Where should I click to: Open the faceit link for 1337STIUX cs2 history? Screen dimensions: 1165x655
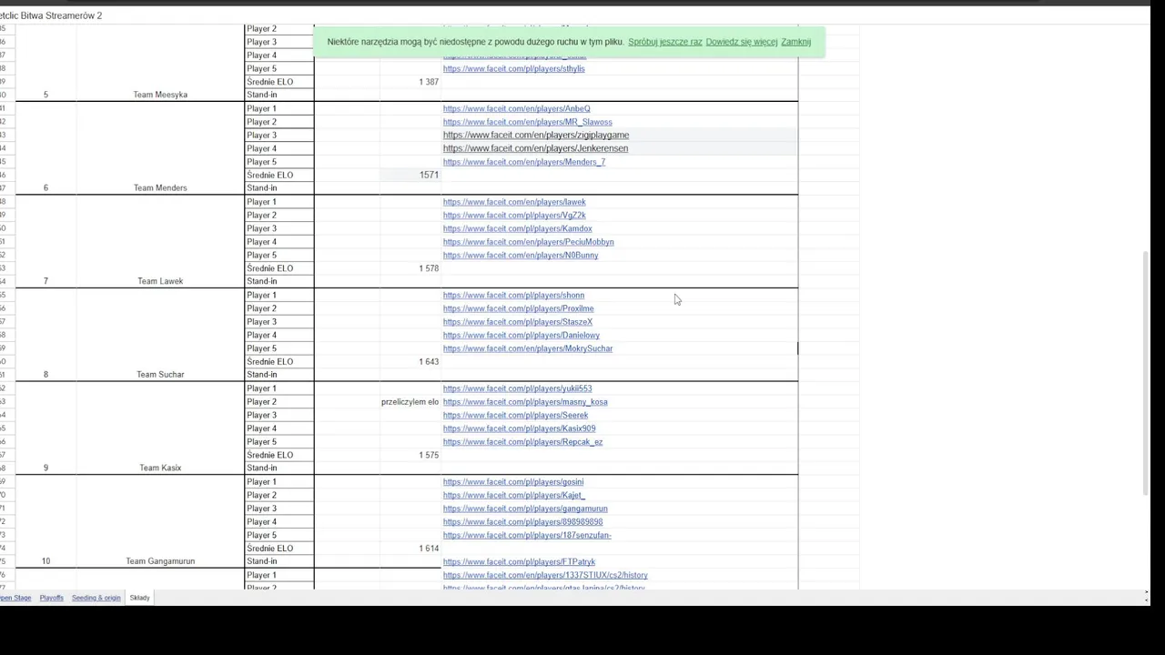[x=545, y=576]
